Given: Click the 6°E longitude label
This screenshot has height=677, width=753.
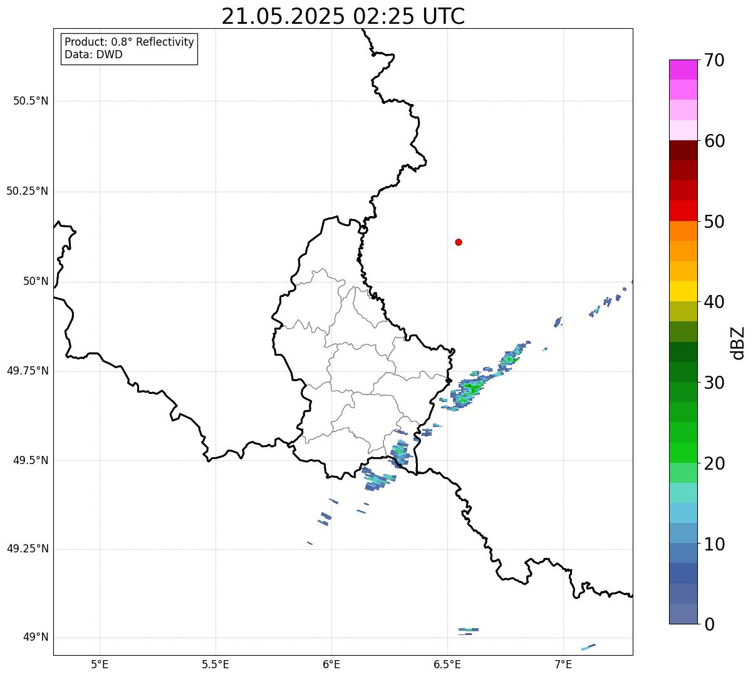Looking at the screenshot, I should (331, 664).
